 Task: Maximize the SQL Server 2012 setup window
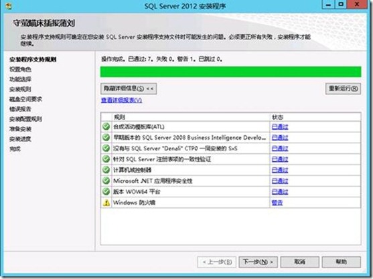coord(341,5)
